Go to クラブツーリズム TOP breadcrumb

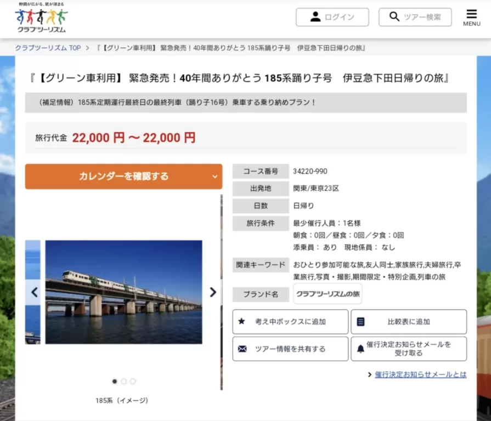pyautogui.click(x=48, y=48)
